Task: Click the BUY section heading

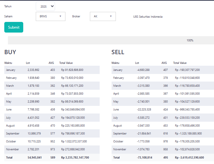Action: 10,52
